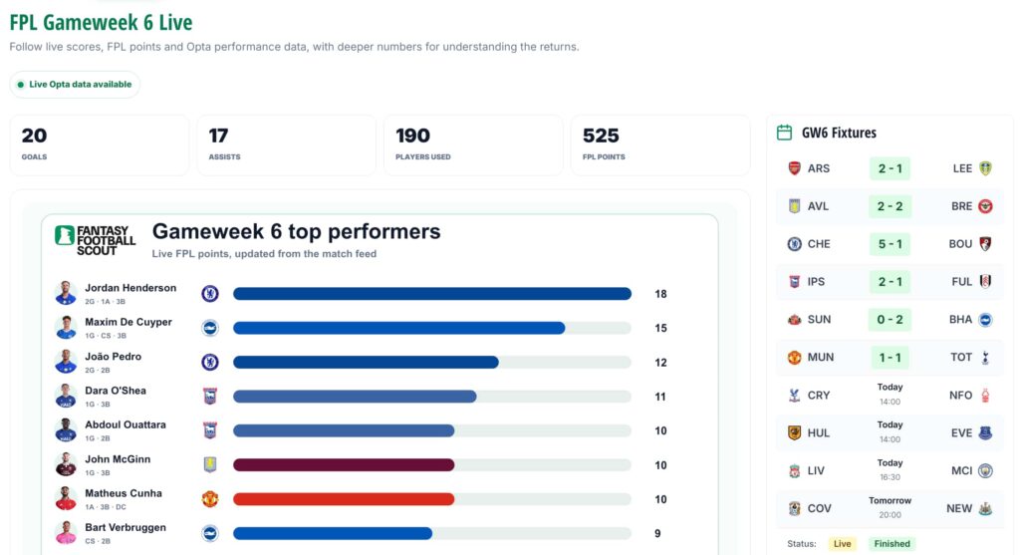Click the Nottingham Forest crest in fixtures
Image resolution: width=1020 pixels, height=555 pixels.
tap(985, 395)
